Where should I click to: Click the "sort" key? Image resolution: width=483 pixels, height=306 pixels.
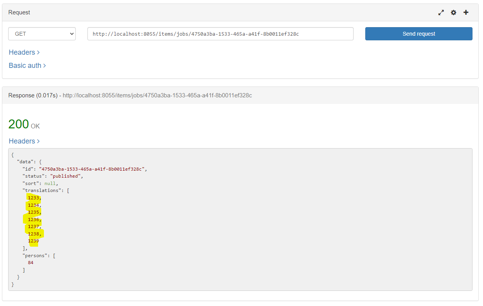tap(31, 183)
